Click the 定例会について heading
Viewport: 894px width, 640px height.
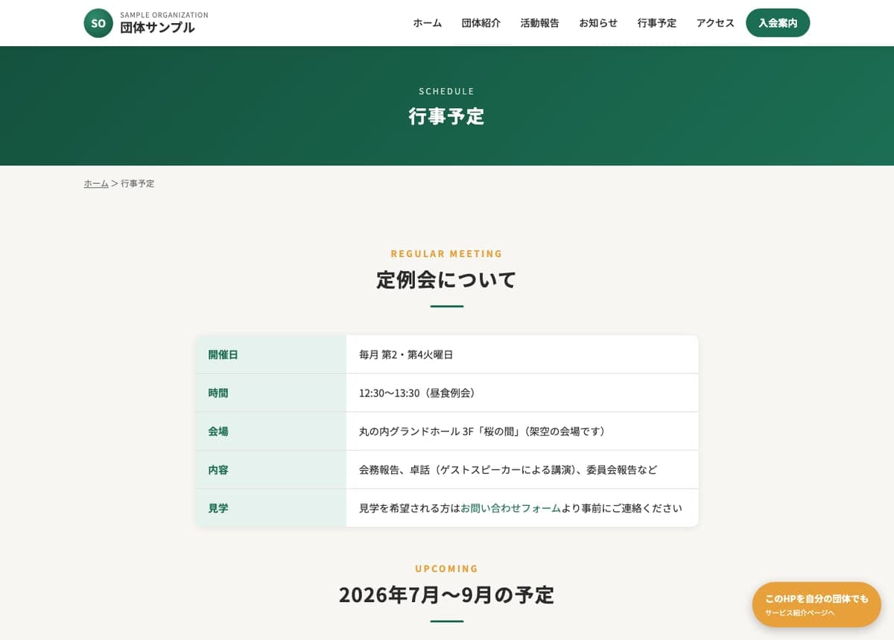tap(446, 280)
